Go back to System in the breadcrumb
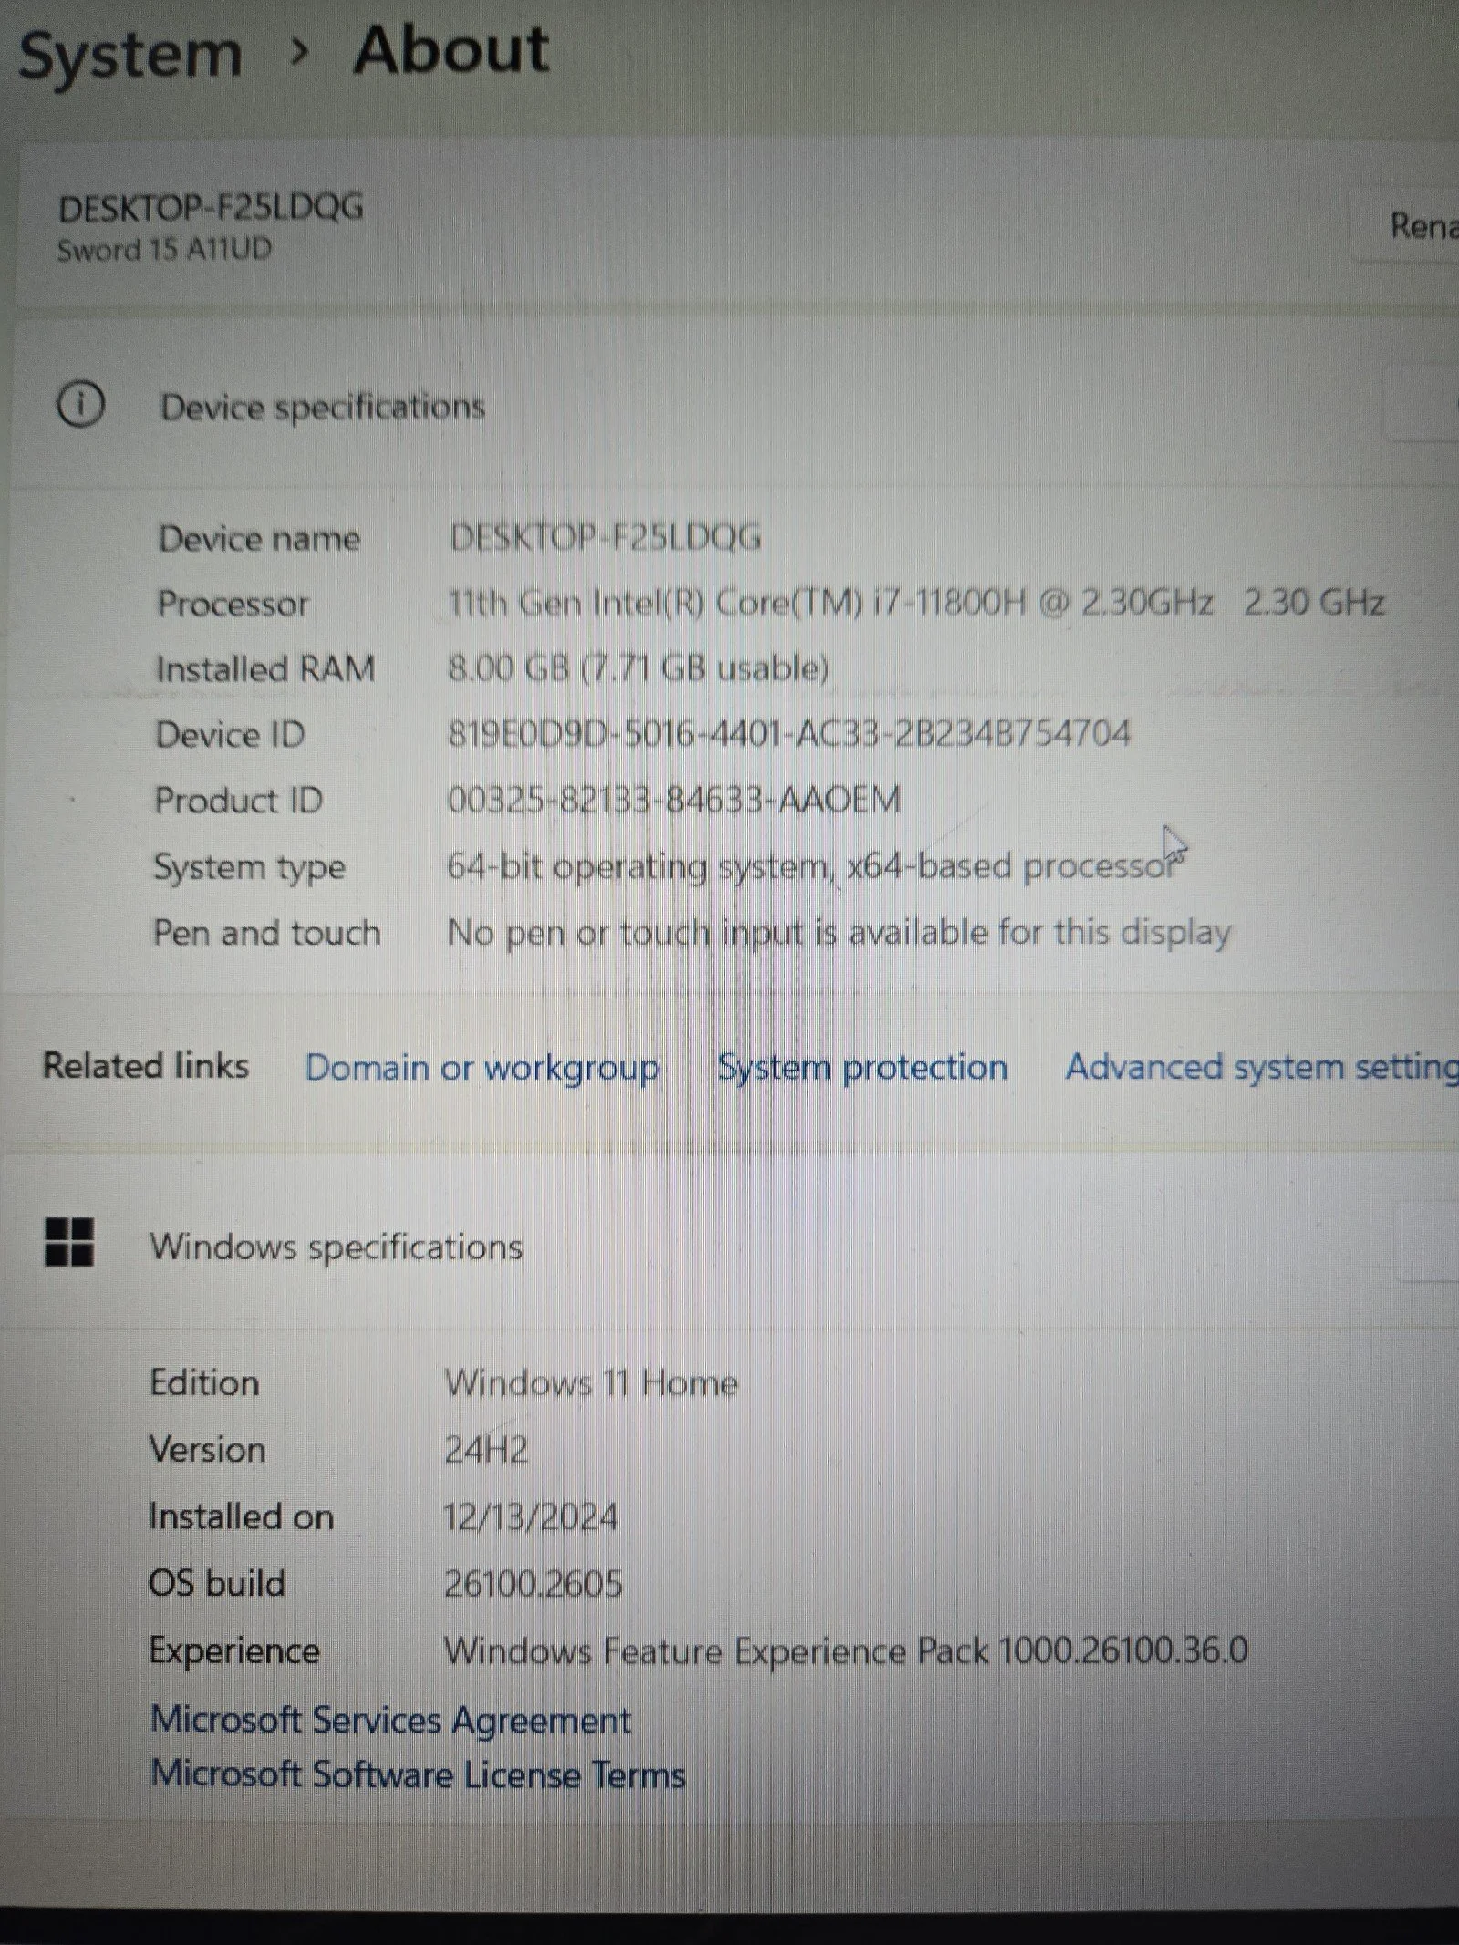1459x1945 pixels. 130,55
